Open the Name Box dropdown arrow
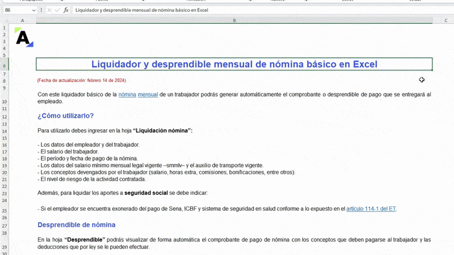This screenshot has height=255, width=454. (x=34, y=10)
